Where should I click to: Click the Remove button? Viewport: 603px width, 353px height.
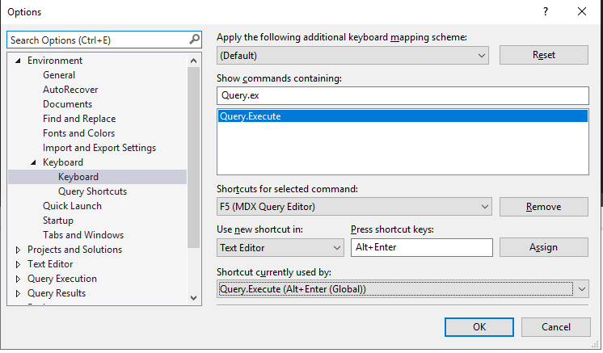click(544, 207)
